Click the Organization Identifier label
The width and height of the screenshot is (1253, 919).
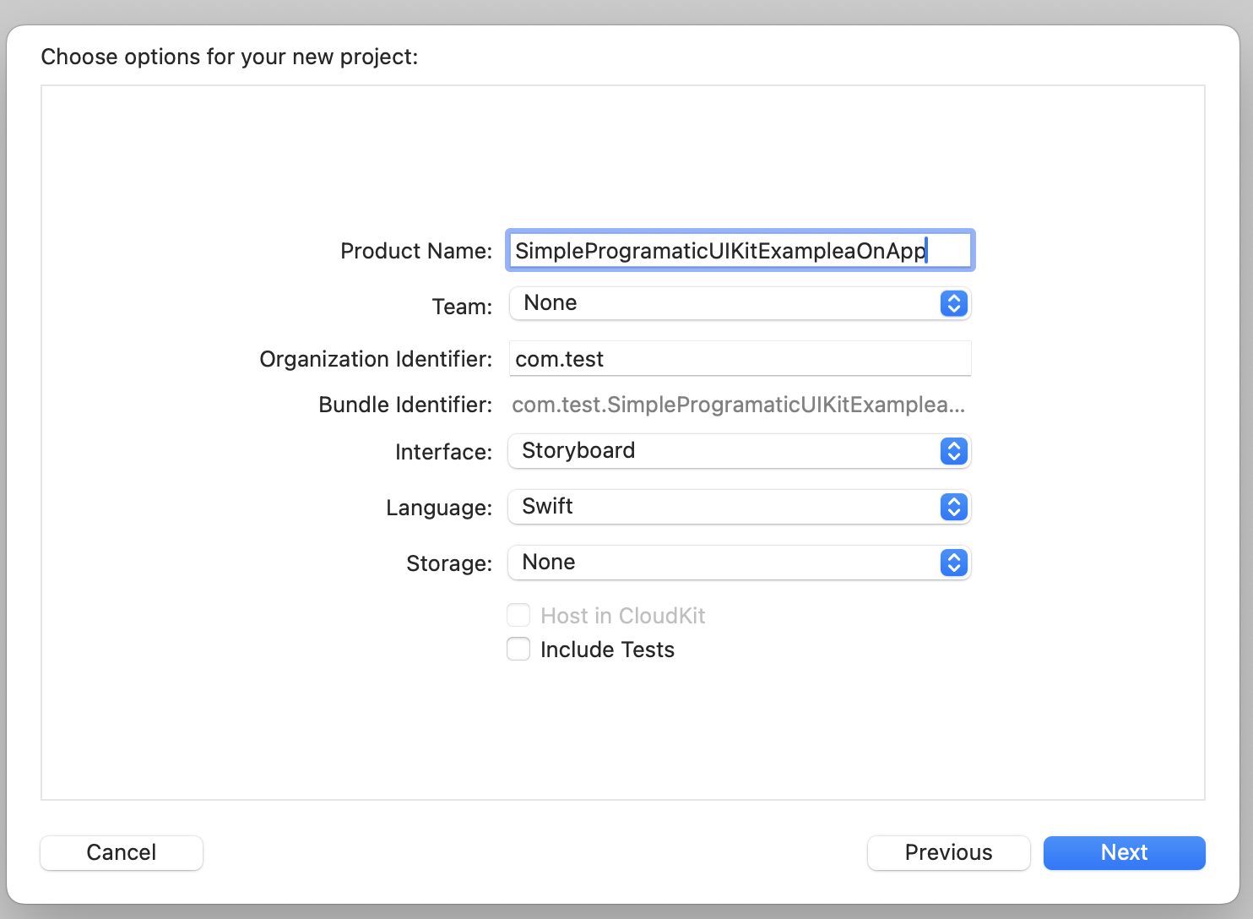click(375, 359)
